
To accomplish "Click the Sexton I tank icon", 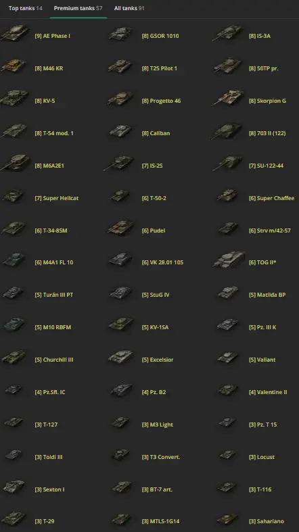I will click(x=14, y=487).
